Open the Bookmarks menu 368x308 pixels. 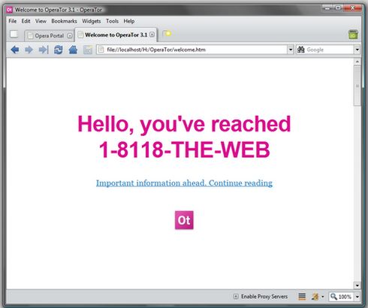[x=64, y=21]
